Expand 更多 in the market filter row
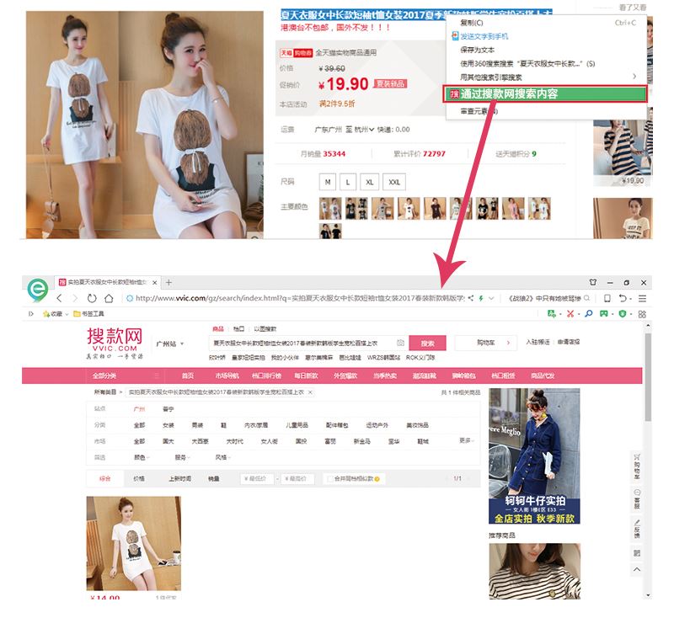The height and width of the screenshot is (618, 674). 467,440
